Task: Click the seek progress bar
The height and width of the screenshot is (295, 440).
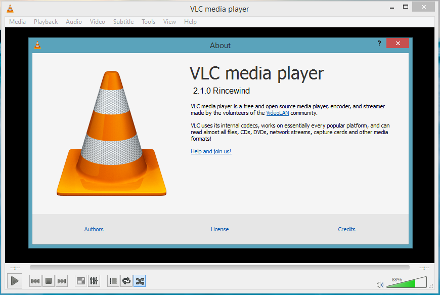Action: pyautogui.click(x=220, y=267)
